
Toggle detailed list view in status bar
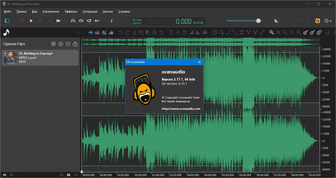(5, 175)
